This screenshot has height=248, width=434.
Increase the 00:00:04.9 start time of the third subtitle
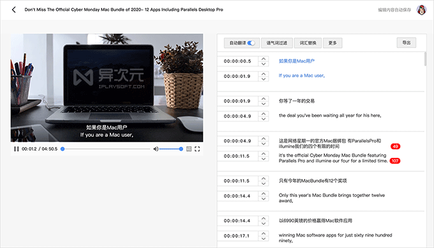[264, 139]
